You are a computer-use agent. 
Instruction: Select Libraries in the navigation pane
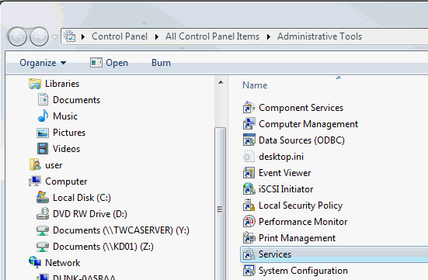coord(62,84)
